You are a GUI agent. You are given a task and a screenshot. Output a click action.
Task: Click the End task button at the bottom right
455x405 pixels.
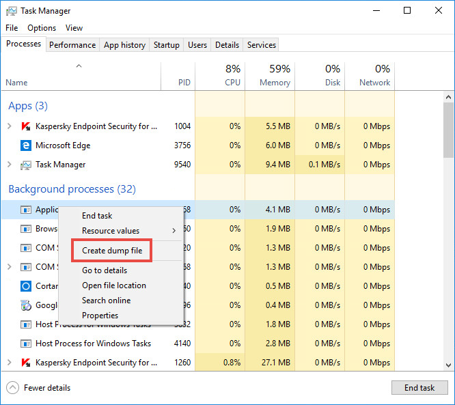(x=419, y=388)
